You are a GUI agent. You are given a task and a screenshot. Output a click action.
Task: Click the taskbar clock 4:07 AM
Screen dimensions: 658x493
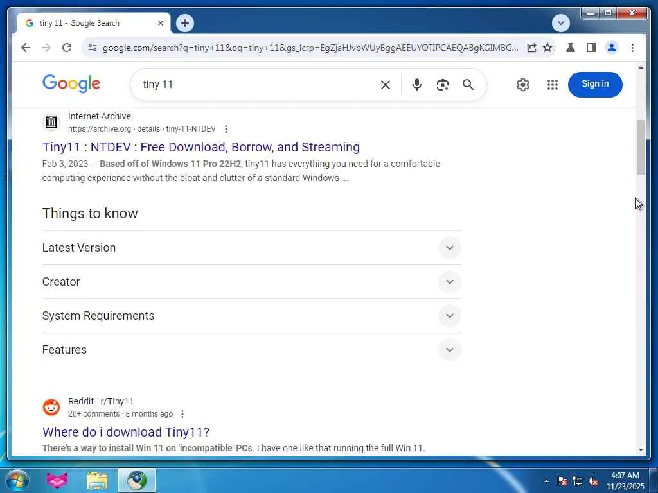point(625,481)
